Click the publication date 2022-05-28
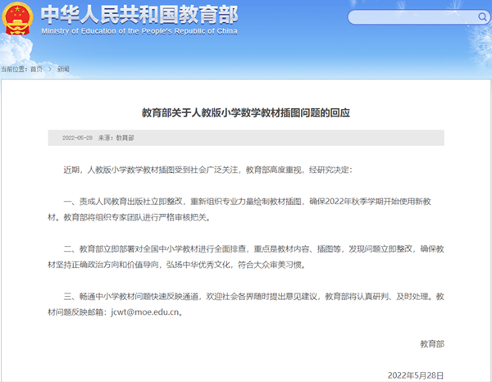 [x=77, y=138]
